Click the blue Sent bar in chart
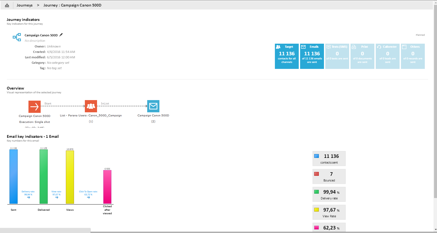437x233 pixels. tap(14, 176)
